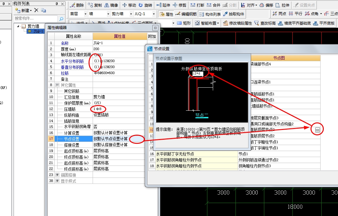Collapse the 剪力墙 tree node
The image size is (338, 216).
click(18, 26)
